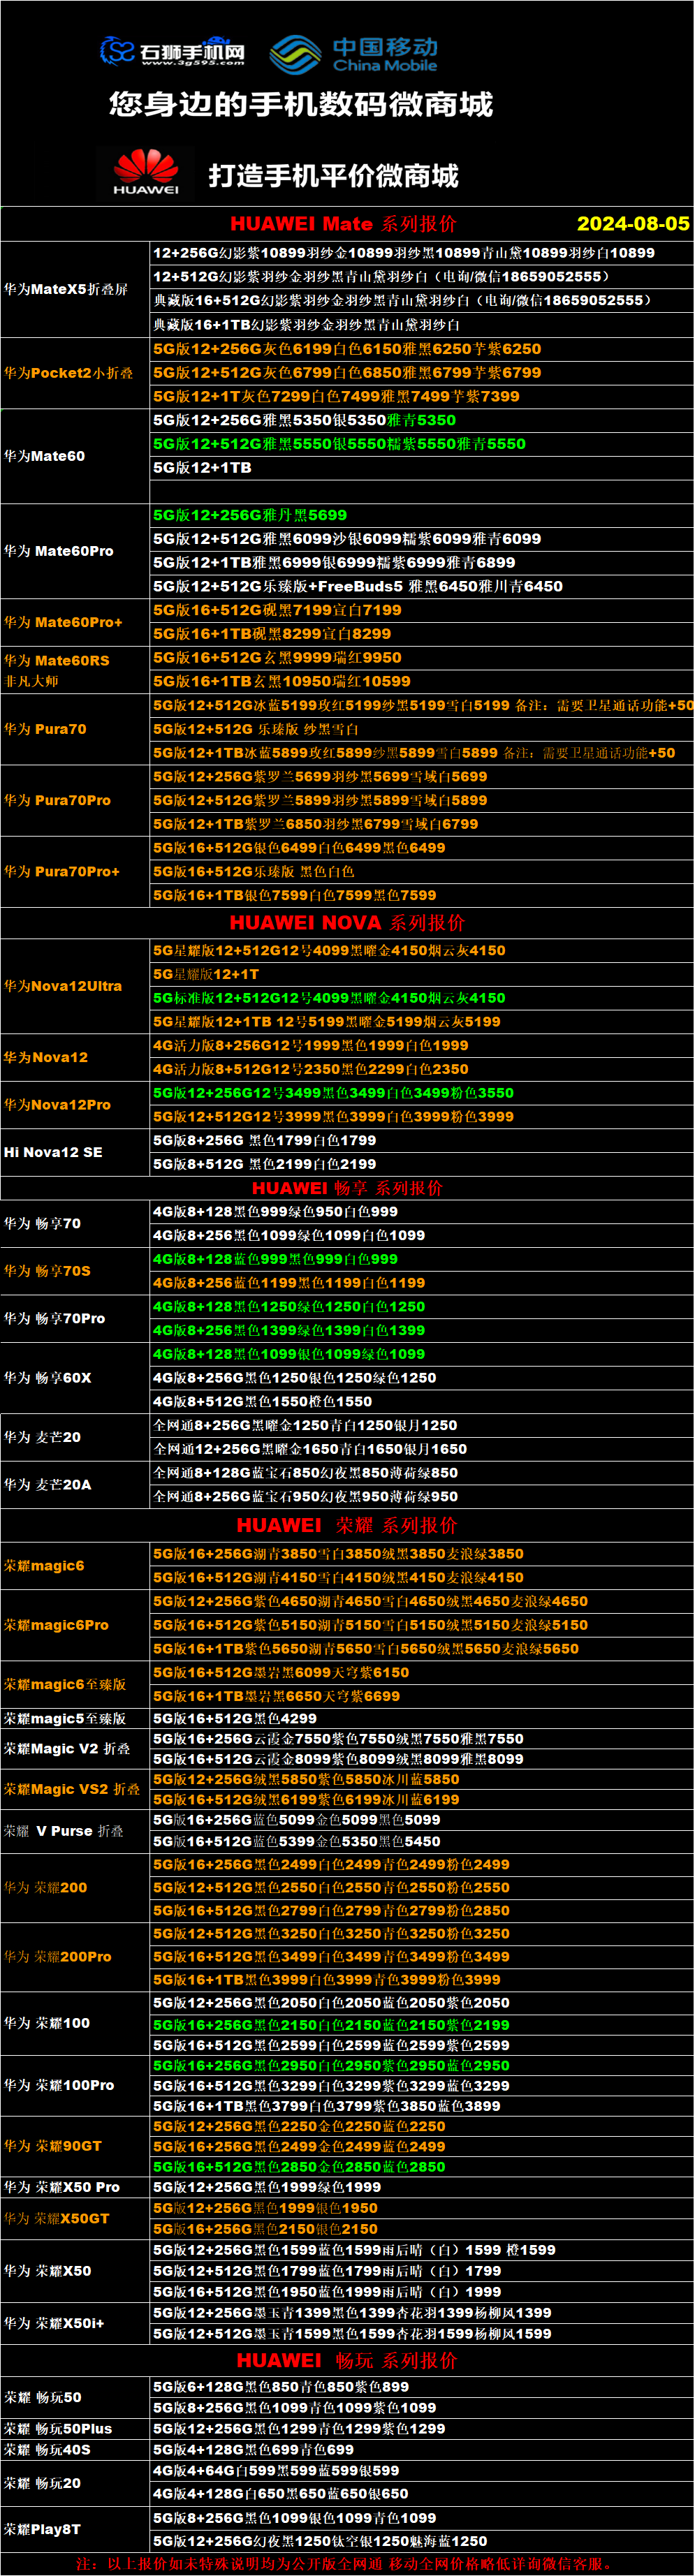Select the 华为 荣耀200Pro model label
The image size is (695, 2576).
(57, 1956)
